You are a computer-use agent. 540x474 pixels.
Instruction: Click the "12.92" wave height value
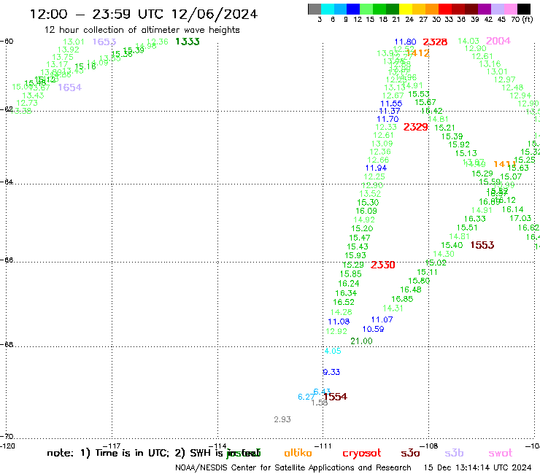click(x=336, y=332)
